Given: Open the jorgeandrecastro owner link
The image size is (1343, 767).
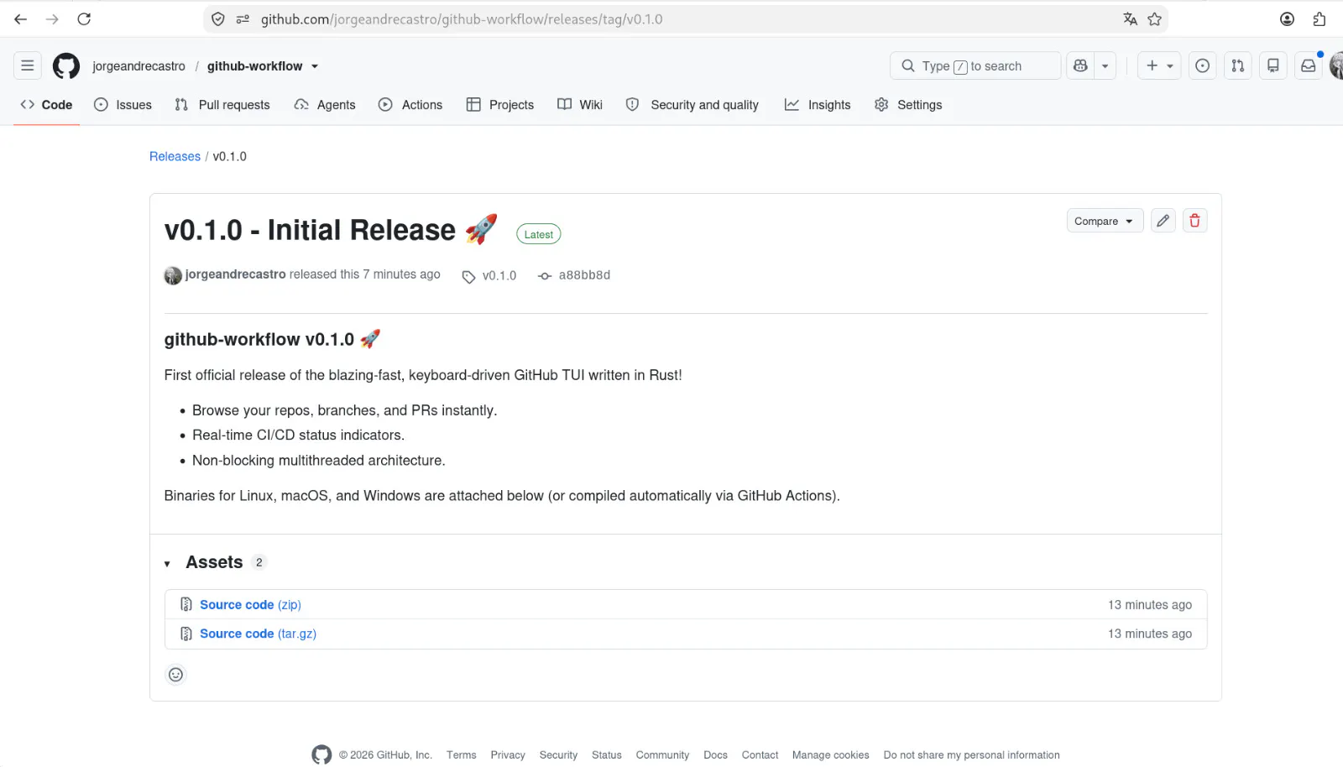Looking at the screenshot, I should [138, 66].
